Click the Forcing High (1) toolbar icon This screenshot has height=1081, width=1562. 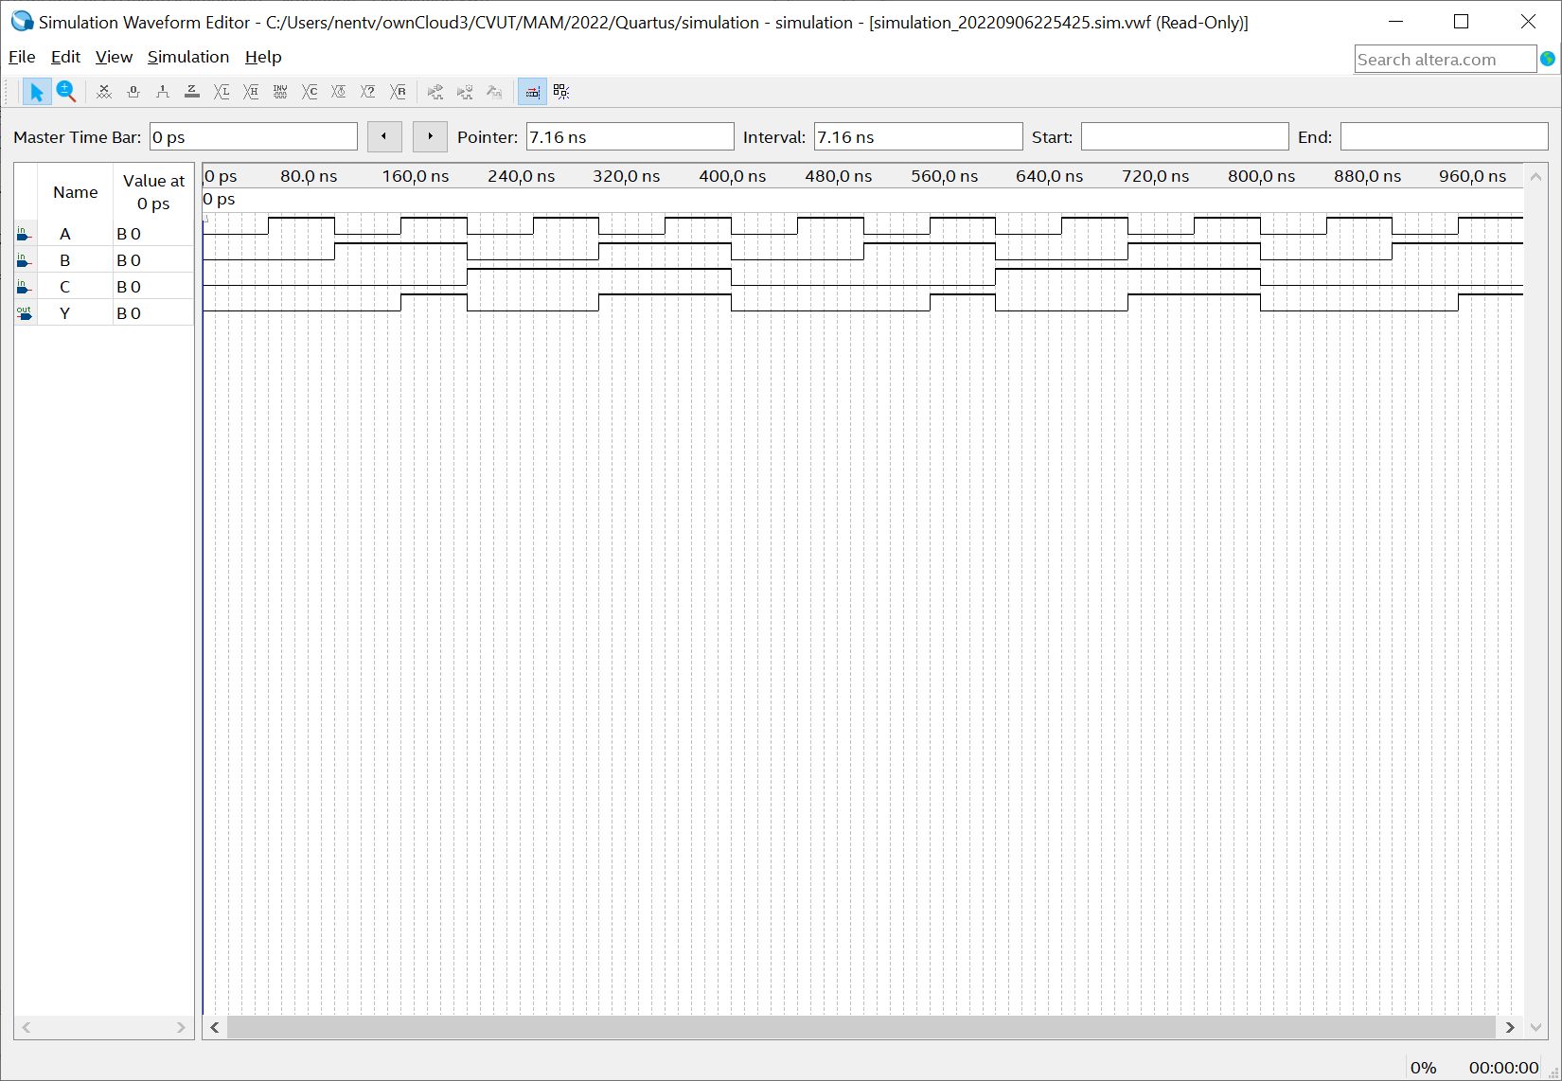tap(163, 92)
